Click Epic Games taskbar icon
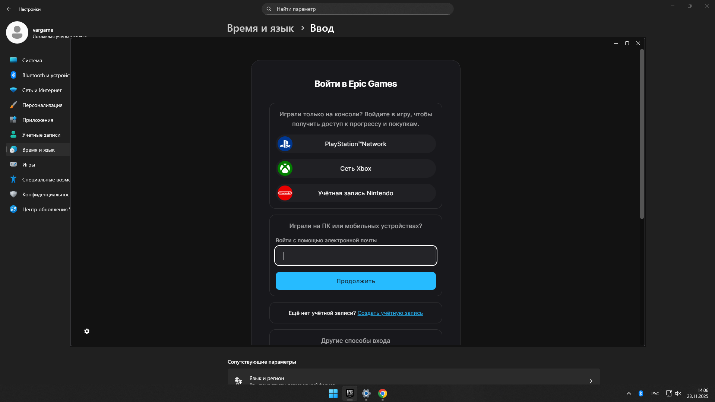 point(349,393)
